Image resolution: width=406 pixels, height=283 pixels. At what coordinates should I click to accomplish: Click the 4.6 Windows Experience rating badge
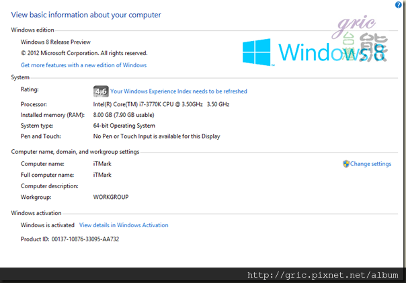(x=101, y=91)
